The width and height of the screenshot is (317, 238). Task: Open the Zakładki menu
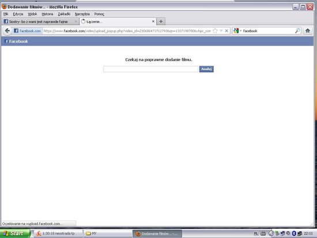coord(64,14)
